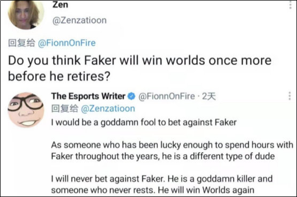Open the three-dot menu on Zen's tweet
This screenshot has height=197, width=297.
[290, 5]
